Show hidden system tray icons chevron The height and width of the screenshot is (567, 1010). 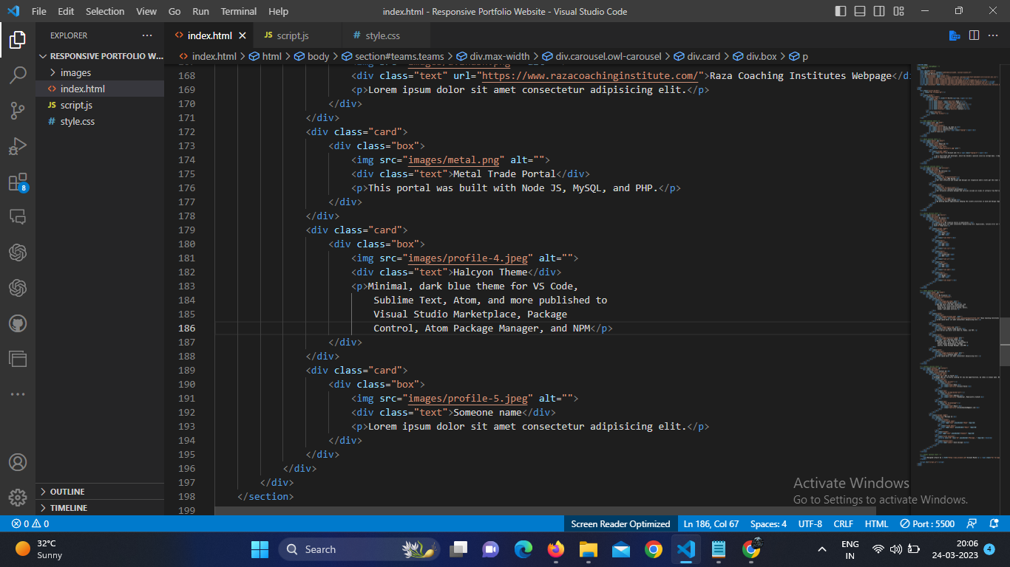(822, 549)
